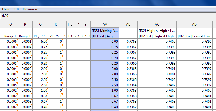The image size is (216, 111).
Task: Select AB column cell 0.7362
Action: 128,107
